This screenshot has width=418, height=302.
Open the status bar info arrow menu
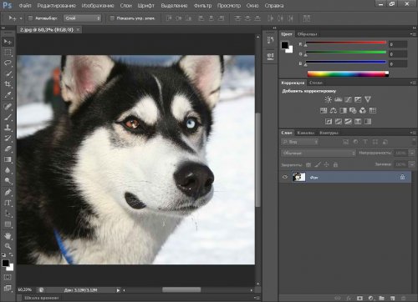(118, 290)
